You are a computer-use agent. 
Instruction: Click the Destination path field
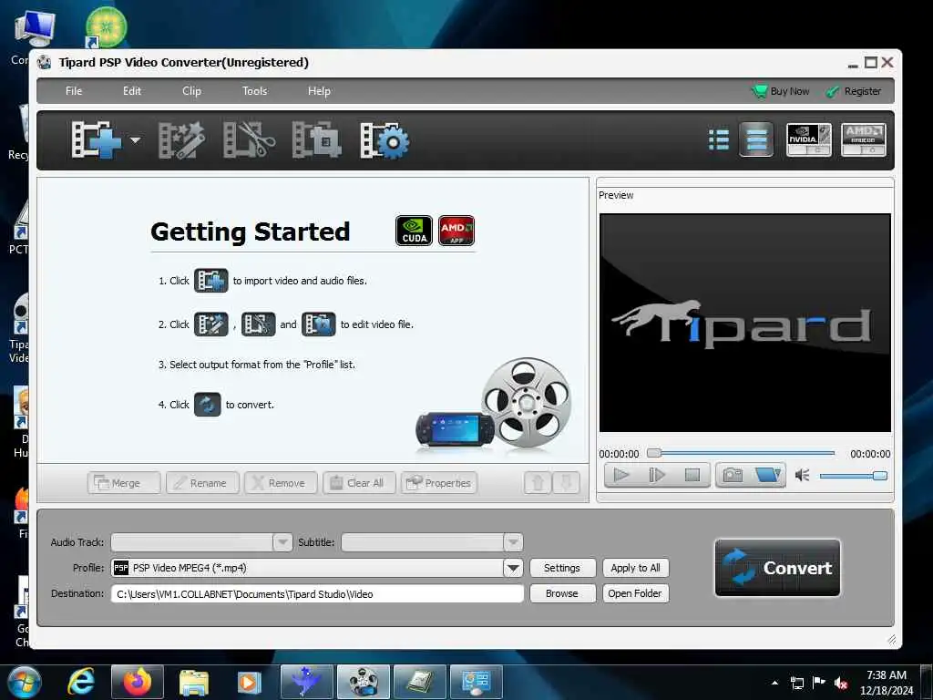pos(317,593)
